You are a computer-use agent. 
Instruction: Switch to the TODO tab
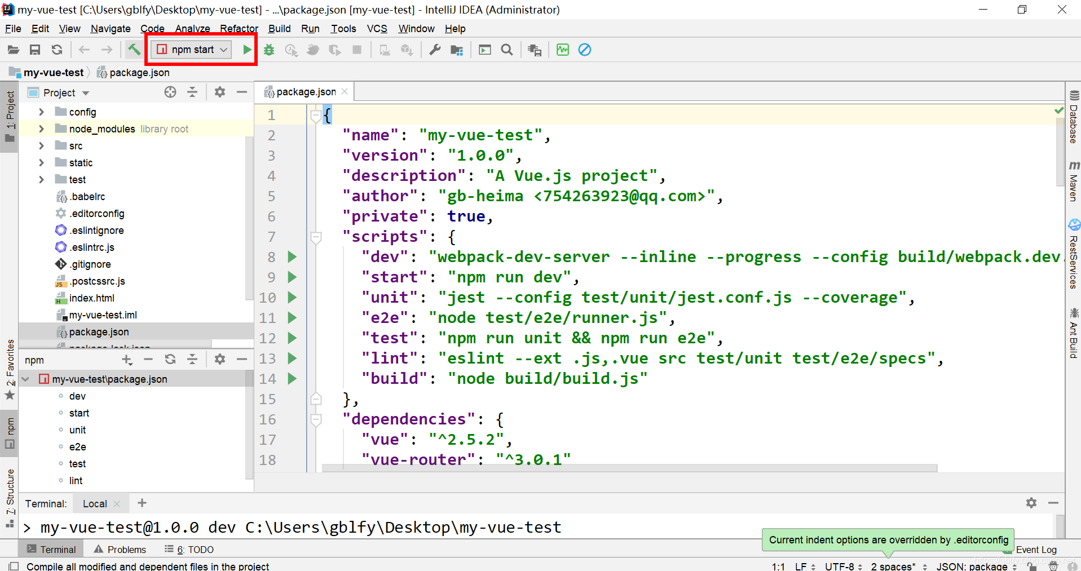tap(189, 550)
